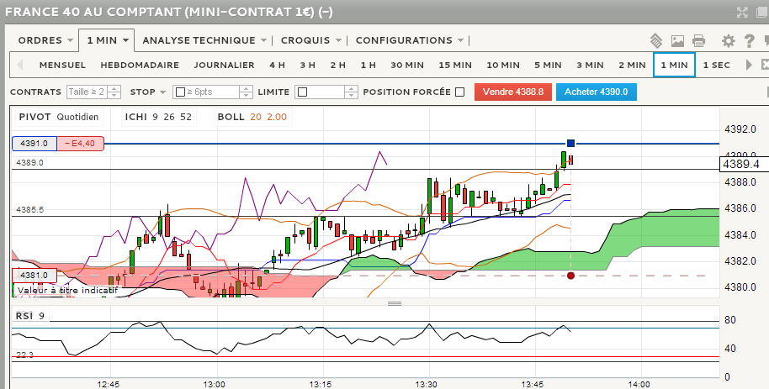Switch to 3 H timeframe
The height and width of the screenshot is (389, 769).
point(307,66)
